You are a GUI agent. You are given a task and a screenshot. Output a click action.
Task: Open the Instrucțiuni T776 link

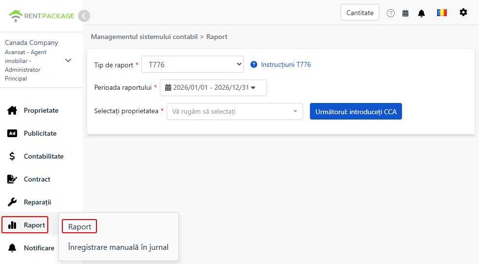point(286,64)
